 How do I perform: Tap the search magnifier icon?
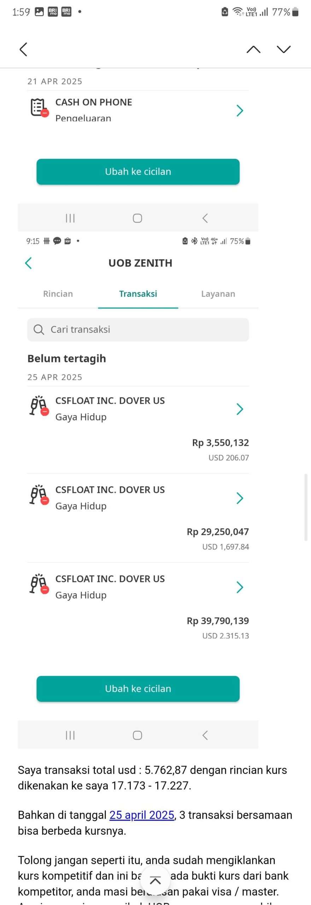pyautogui.click(x=39, y=329)
